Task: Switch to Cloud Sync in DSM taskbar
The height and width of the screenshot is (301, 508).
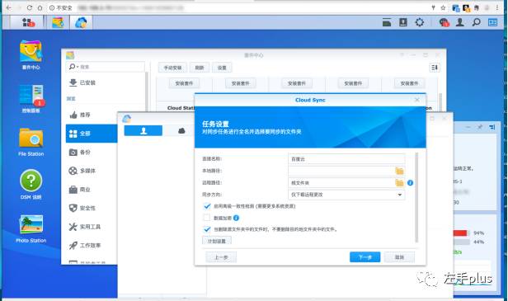Action: click(81, 23)
